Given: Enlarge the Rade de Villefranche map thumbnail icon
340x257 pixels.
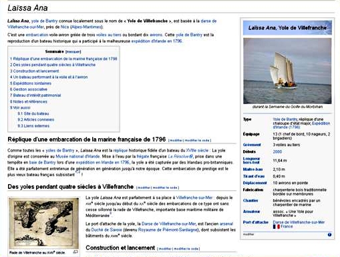Looking at the screenshot, I should 75,252.
